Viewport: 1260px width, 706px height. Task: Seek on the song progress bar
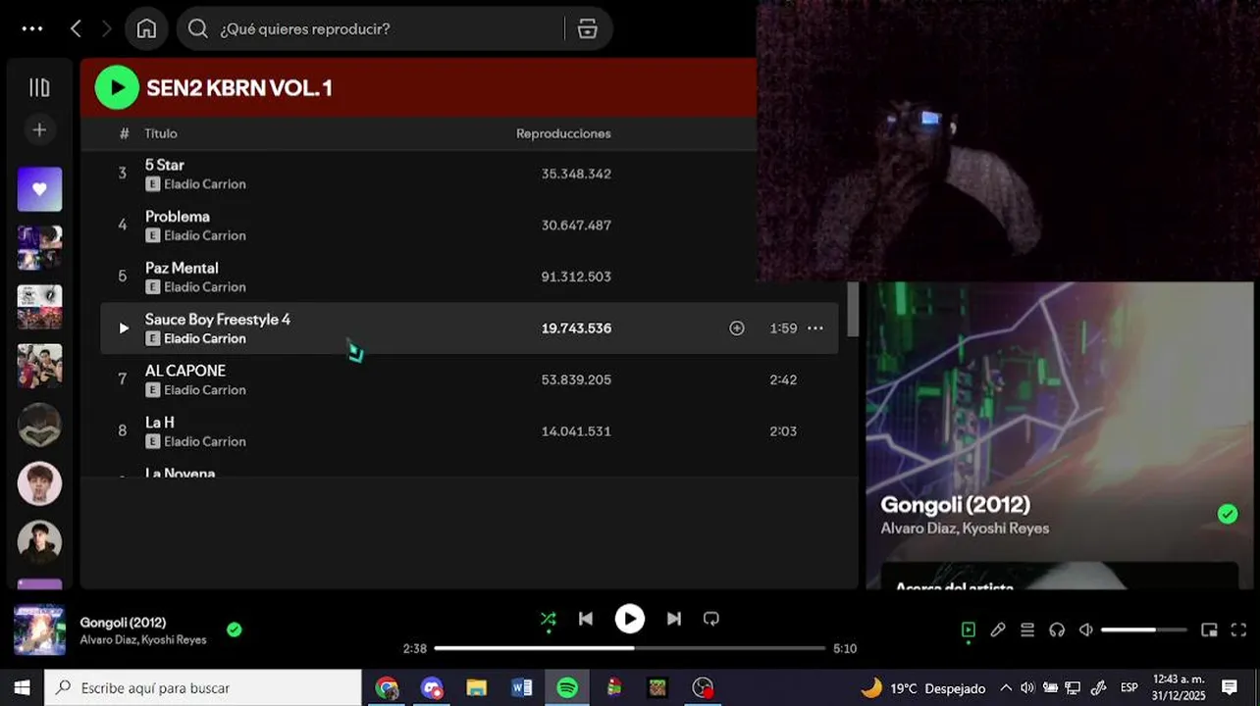tap(630, 648)
